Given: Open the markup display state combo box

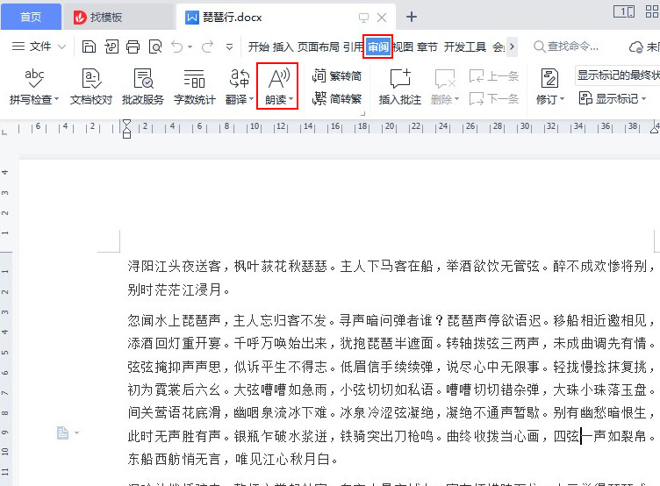Looking at the screenshot, I should click(617, 75).
